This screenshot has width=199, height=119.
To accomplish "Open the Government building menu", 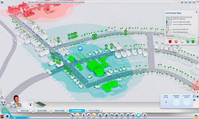I will point(100,115).
